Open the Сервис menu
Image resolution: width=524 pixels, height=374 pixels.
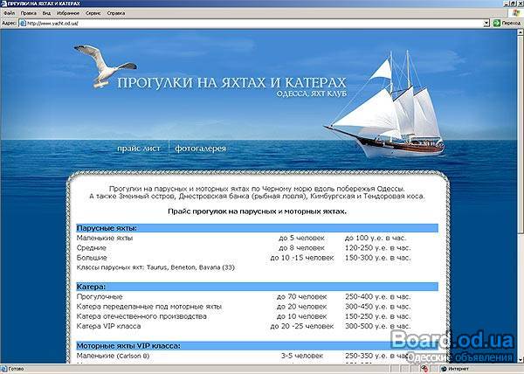click(96, 14)
